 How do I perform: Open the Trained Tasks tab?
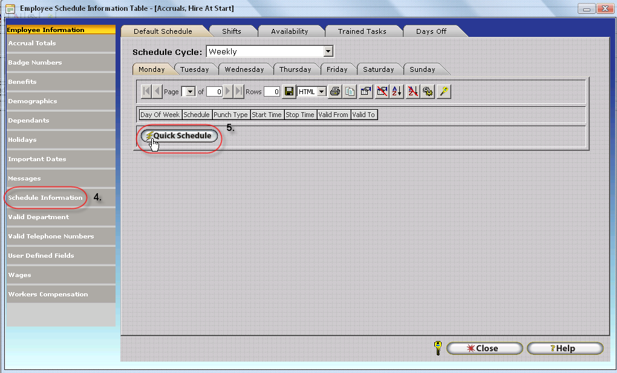[362, 31]
